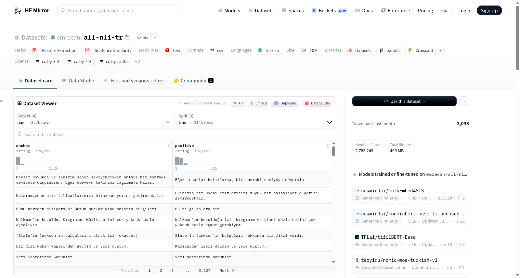Open the Community tab
Screen dimensions: 520x278
tap(193, 81)
